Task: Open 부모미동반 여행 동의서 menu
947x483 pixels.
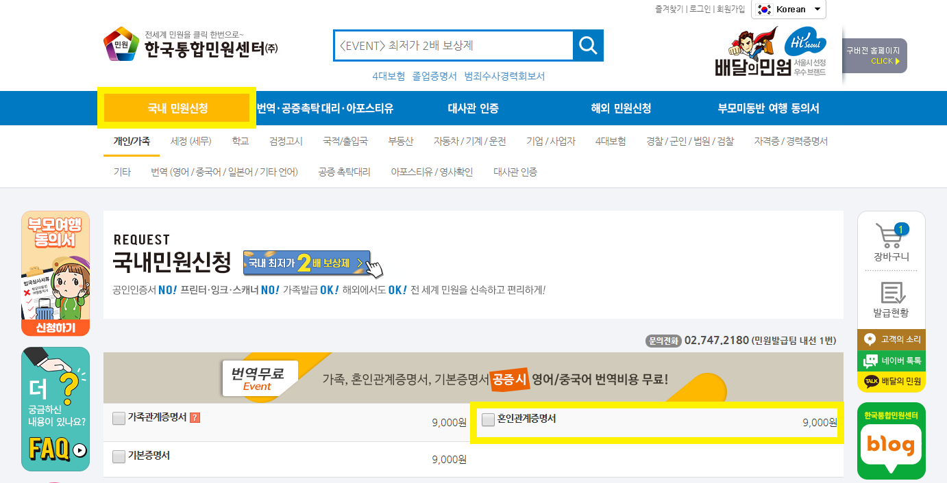Action: coord(768,108)
